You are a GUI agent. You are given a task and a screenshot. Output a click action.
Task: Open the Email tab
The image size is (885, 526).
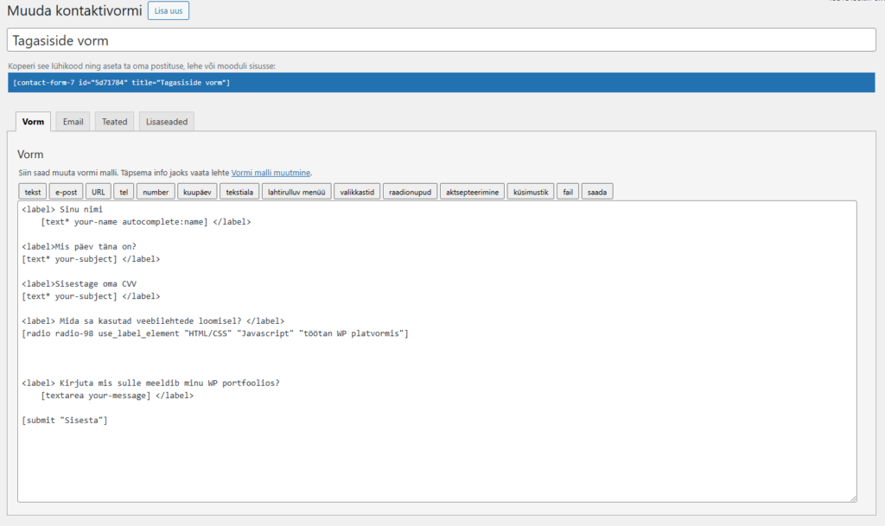[x=73, y=122]
